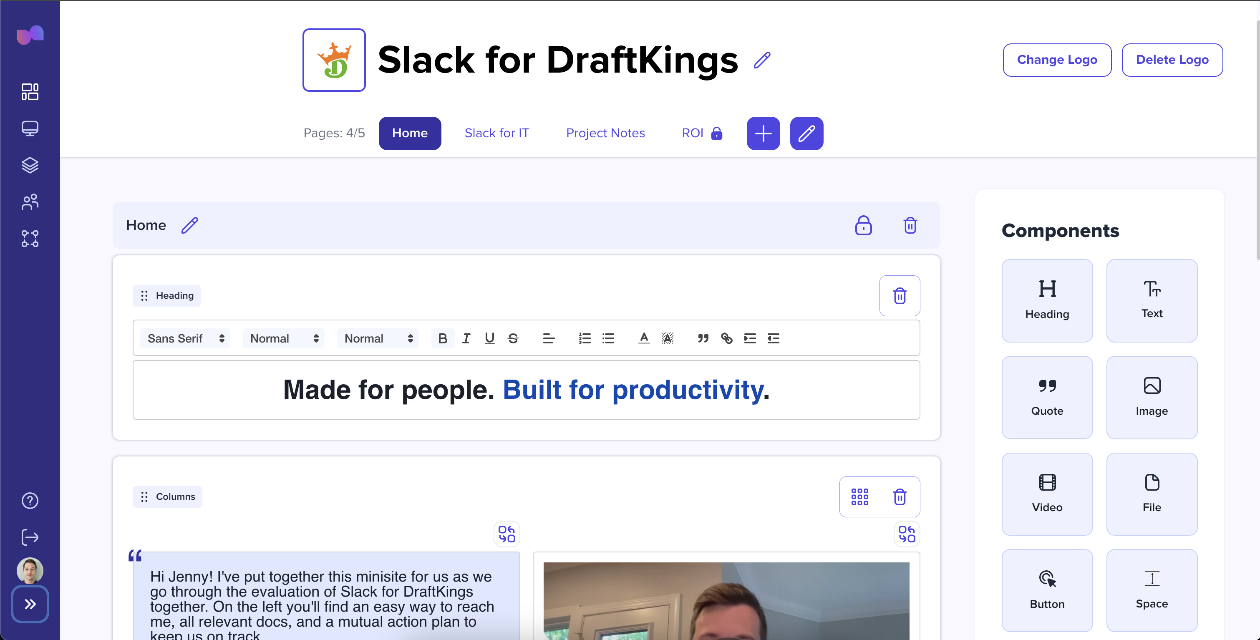Add a Text component

pos(1152,300)
